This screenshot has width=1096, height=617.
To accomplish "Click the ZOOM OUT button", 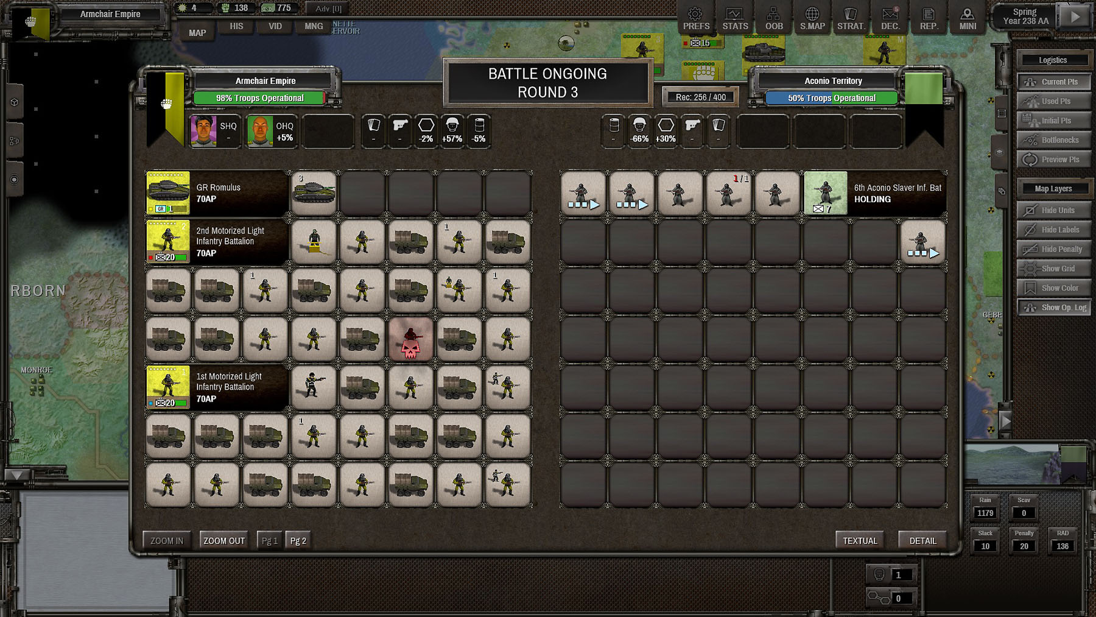I will pos(224,540).
